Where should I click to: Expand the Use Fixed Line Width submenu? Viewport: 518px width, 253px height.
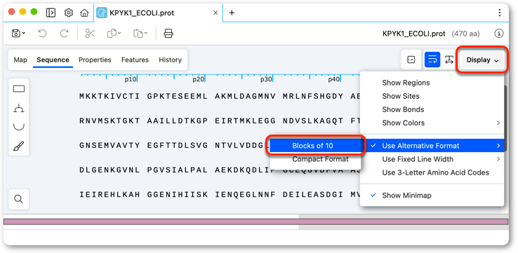click(432, 159)
